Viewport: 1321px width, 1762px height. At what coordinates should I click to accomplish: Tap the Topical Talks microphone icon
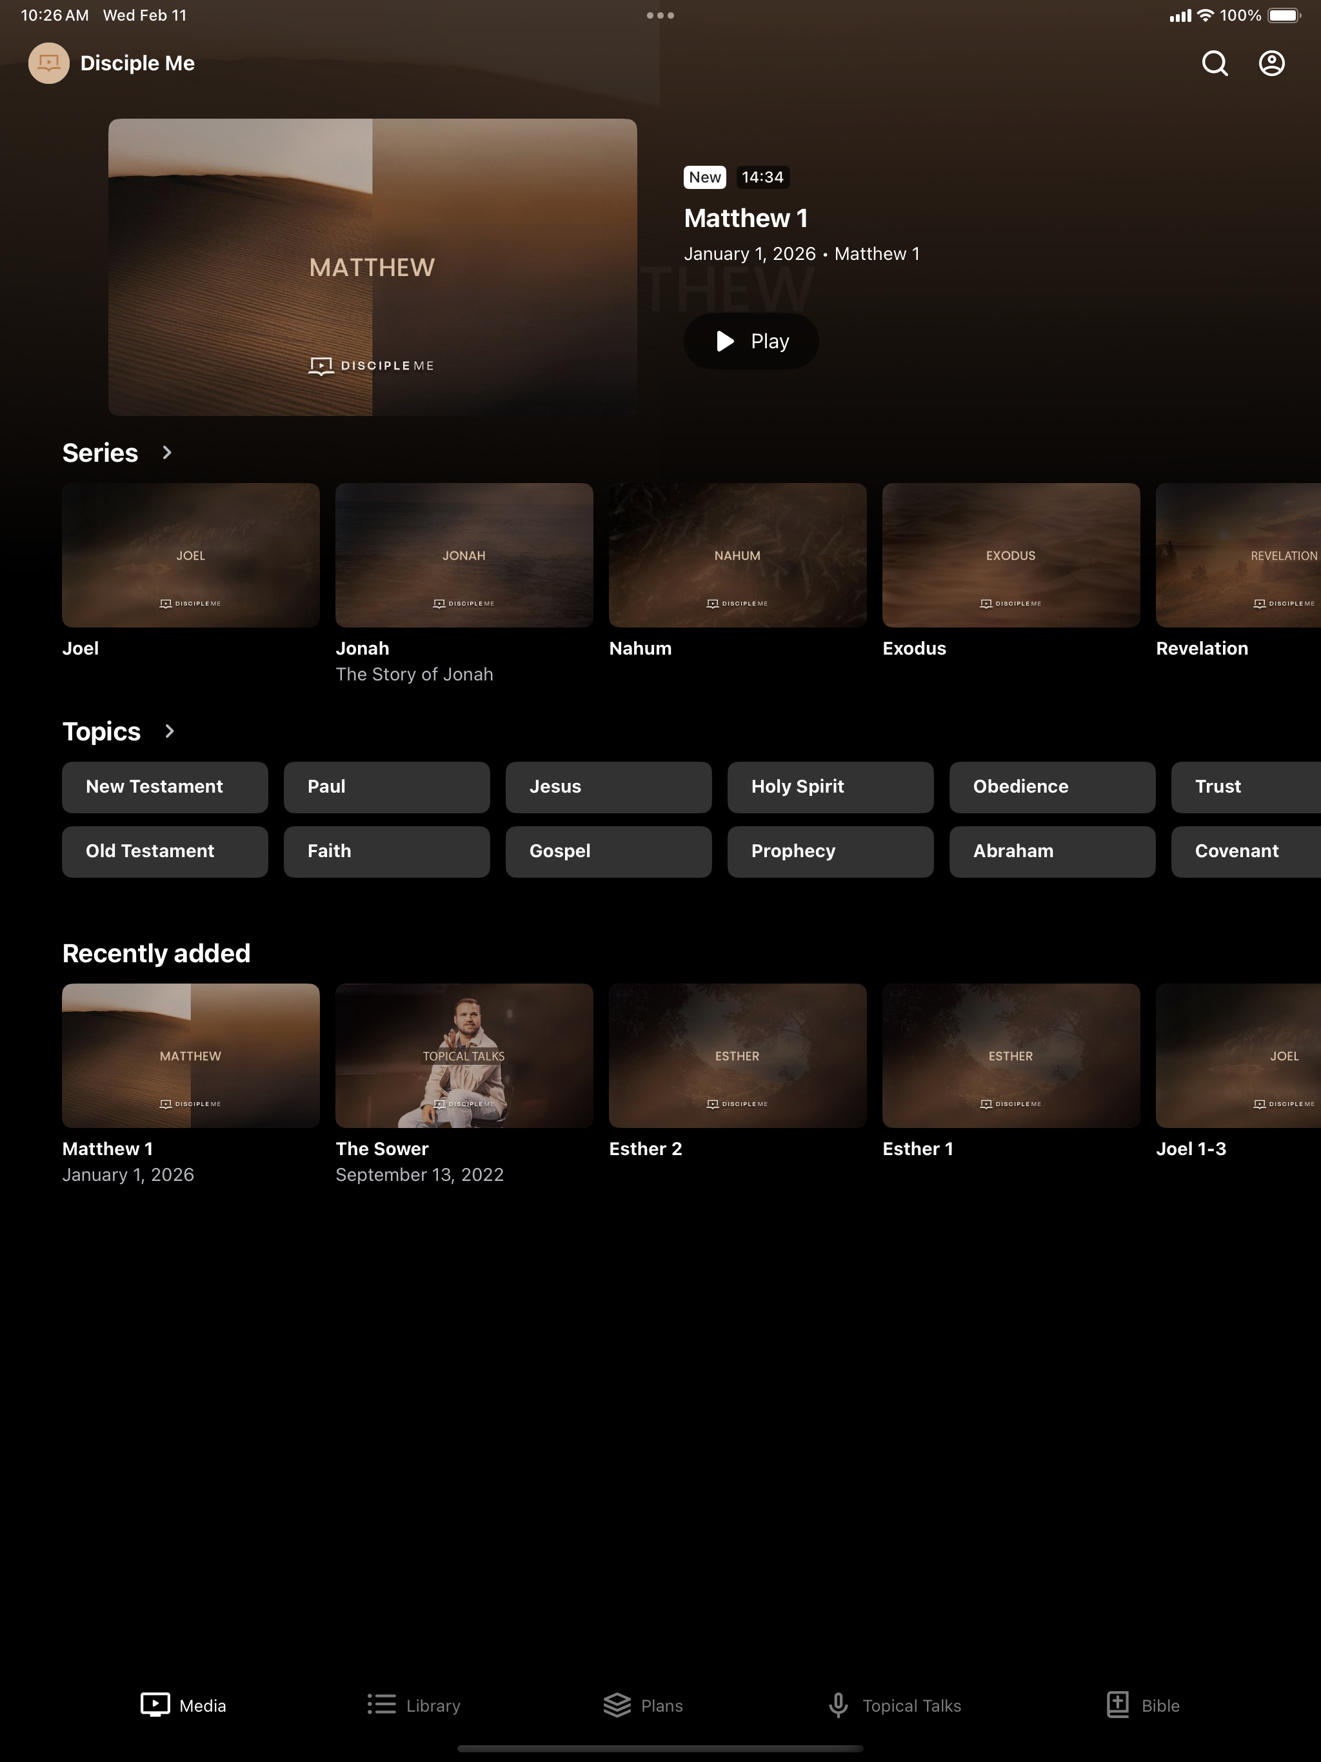(838, 1705)
